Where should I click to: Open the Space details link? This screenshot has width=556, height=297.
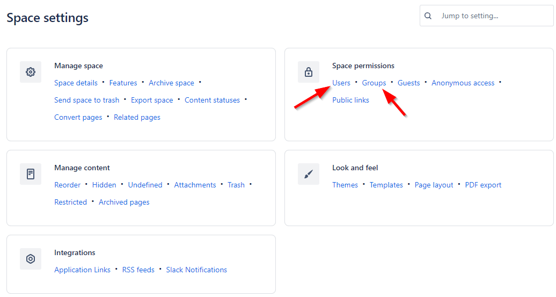[76, 83]
